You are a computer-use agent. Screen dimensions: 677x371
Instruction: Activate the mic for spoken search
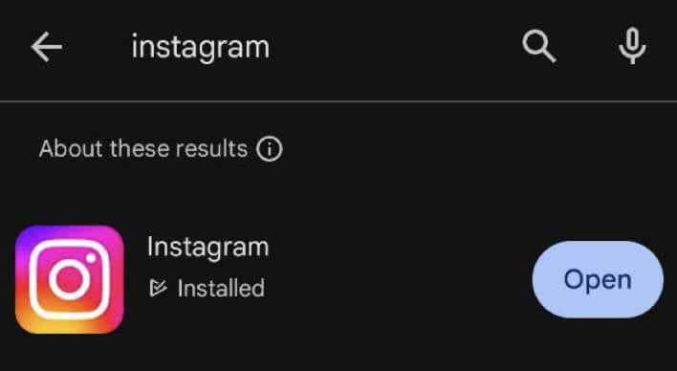pyautogui.click(x=632, y=46)
